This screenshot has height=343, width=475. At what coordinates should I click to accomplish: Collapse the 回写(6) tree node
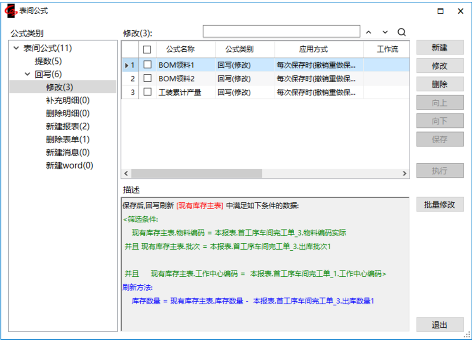click(26, 73)
